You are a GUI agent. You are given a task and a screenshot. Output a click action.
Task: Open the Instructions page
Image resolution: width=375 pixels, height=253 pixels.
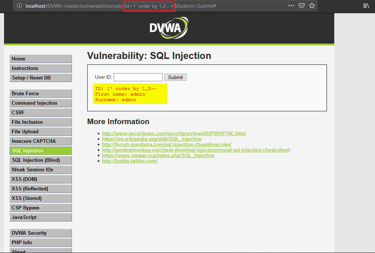41,68
